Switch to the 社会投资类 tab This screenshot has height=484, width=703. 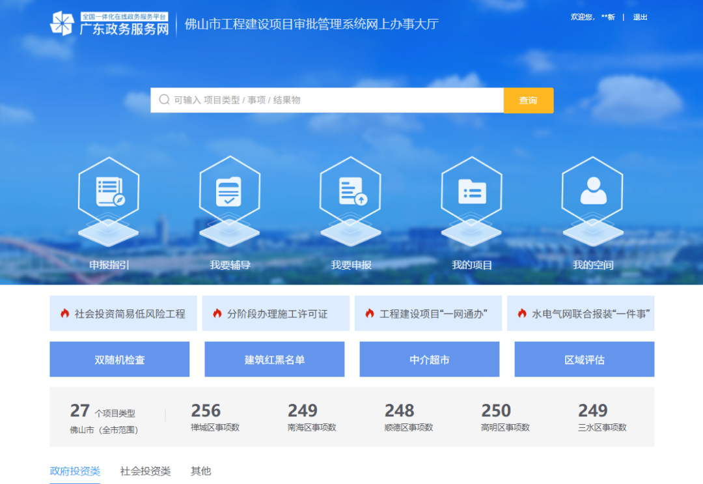pyautogui.click(x=145, y=471)
